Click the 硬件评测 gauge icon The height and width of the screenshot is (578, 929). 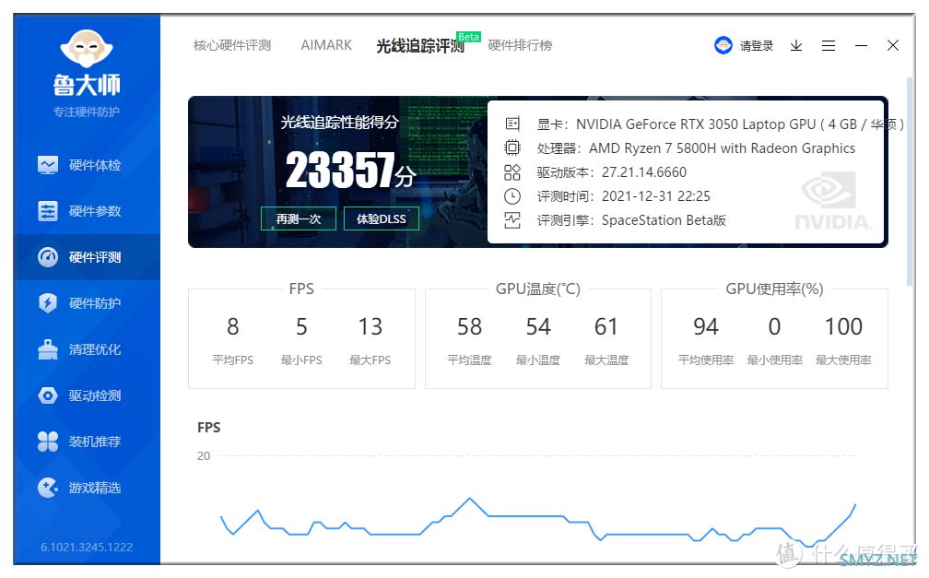(x=48, y=257)
